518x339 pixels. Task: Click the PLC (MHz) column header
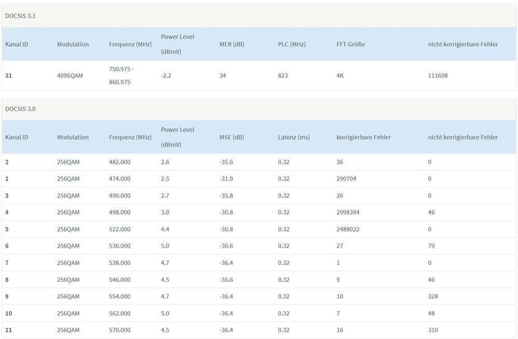click(x=292, y=45)
